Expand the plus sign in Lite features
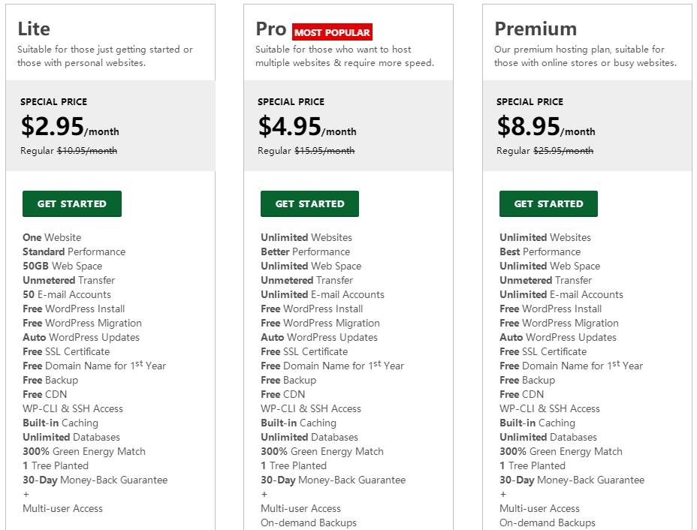This screenshot has height=530, width=697. pos(26,494)
